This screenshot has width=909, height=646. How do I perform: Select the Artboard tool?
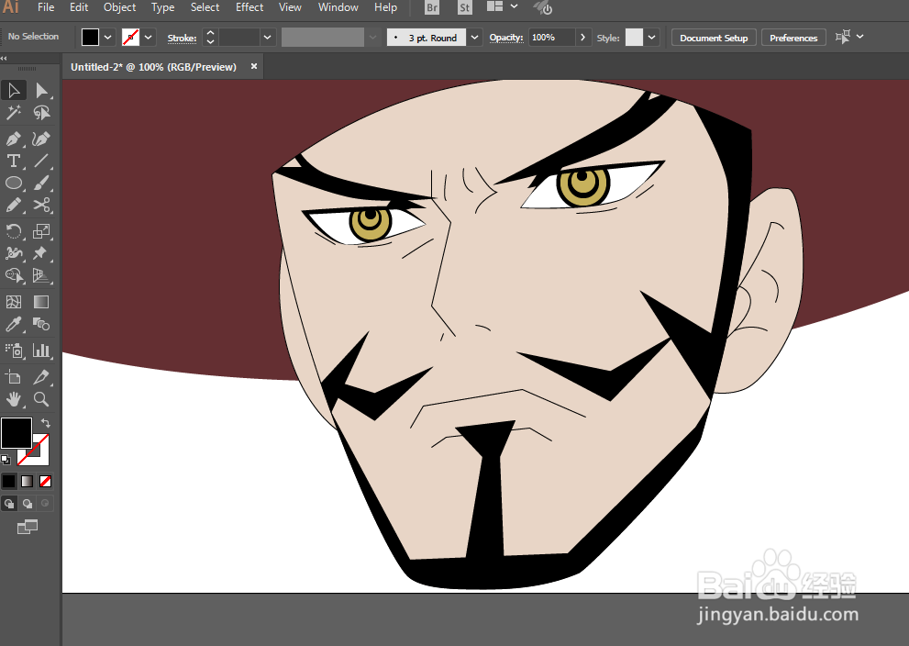pyautogui.click(x=14, y=377)
